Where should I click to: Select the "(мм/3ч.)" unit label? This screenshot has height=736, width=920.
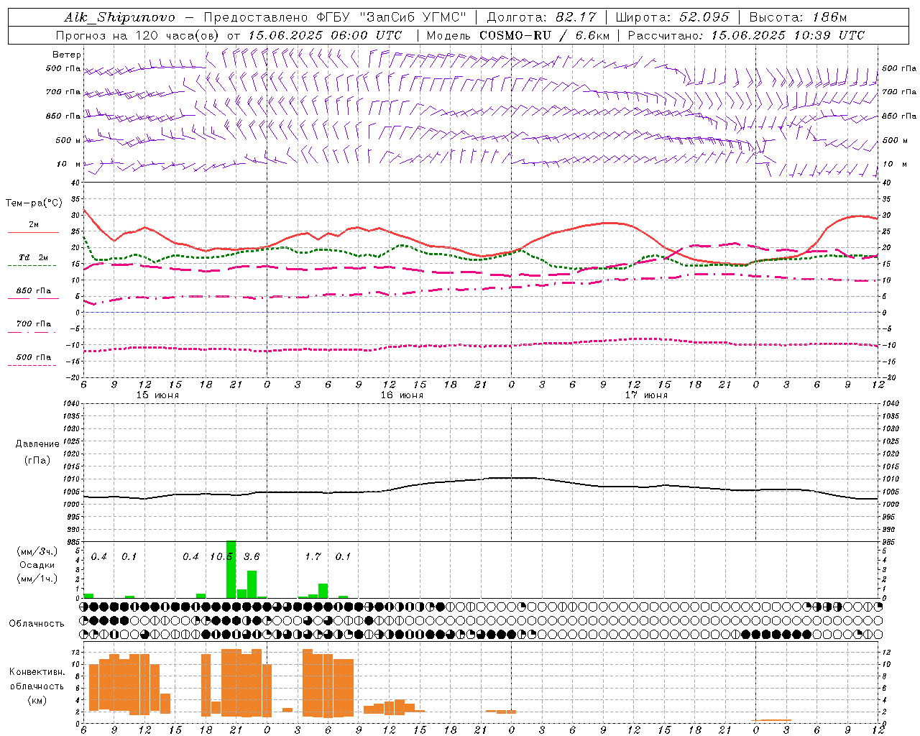pos(37,551)
